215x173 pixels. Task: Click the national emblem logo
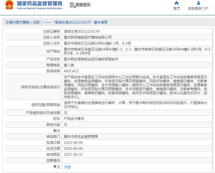[10, 6]
